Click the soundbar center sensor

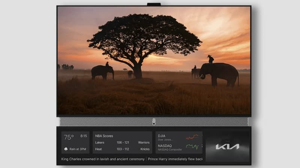[154, 122]
